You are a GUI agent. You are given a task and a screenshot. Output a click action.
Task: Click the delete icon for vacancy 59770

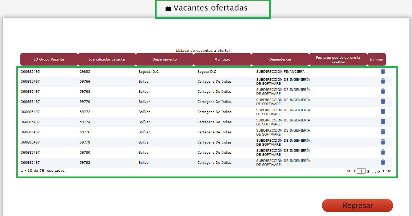pyautogui.click(x=383, y=101)
